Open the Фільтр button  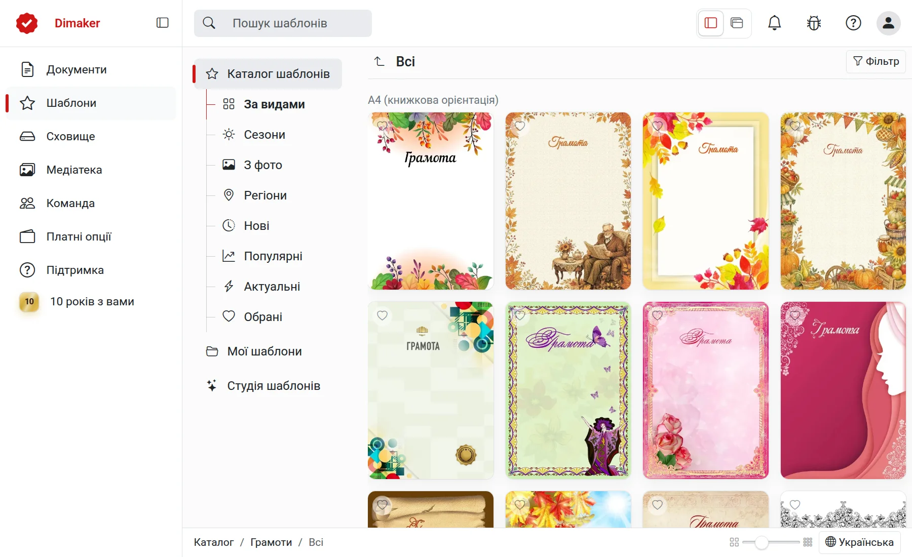pos(876,61)
